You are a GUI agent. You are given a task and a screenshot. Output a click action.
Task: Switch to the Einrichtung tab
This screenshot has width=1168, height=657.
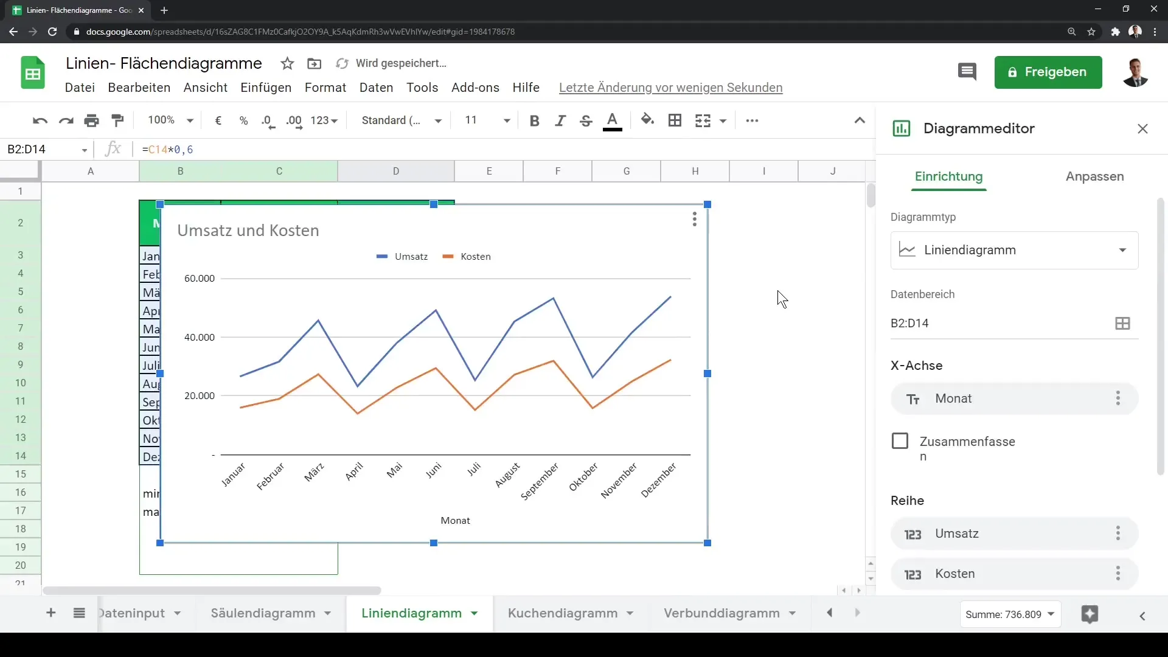tap(948, 176)
